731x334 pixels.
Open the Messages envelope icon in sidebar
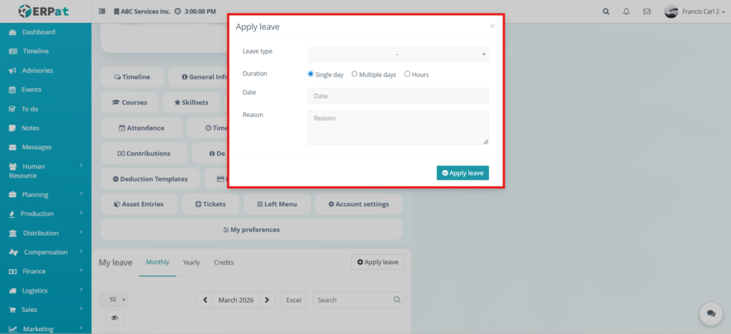tap(13, 147)
